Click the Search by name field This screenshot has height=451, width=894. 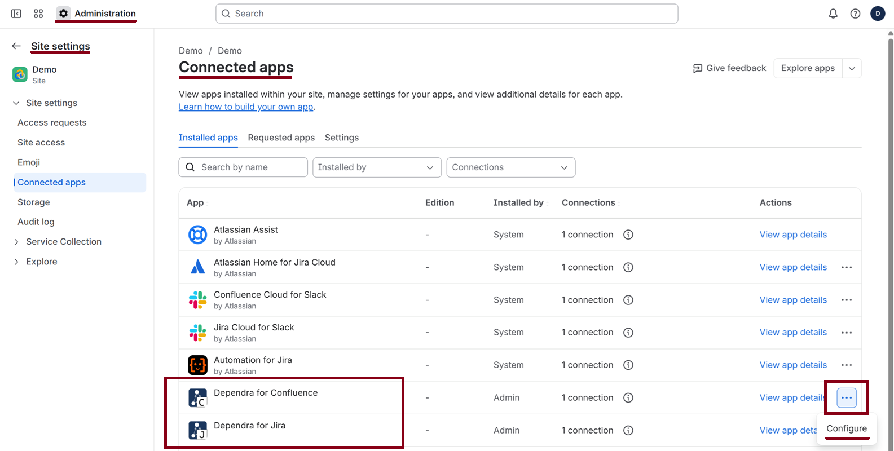(243, 167)
